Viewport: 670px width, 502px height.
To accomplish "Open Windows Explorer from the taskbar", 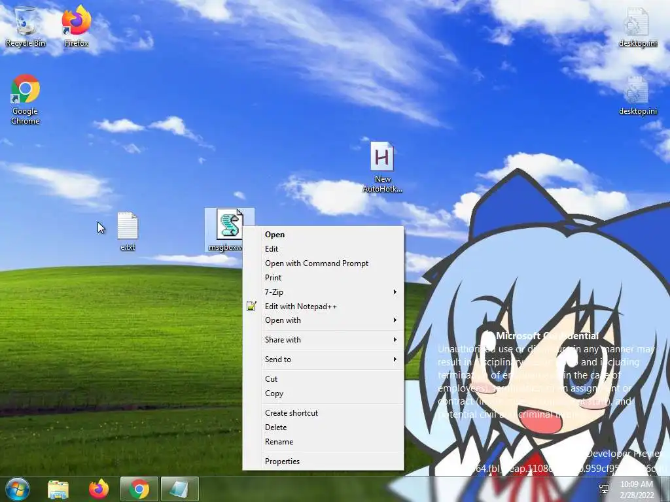I will point(58,489).
